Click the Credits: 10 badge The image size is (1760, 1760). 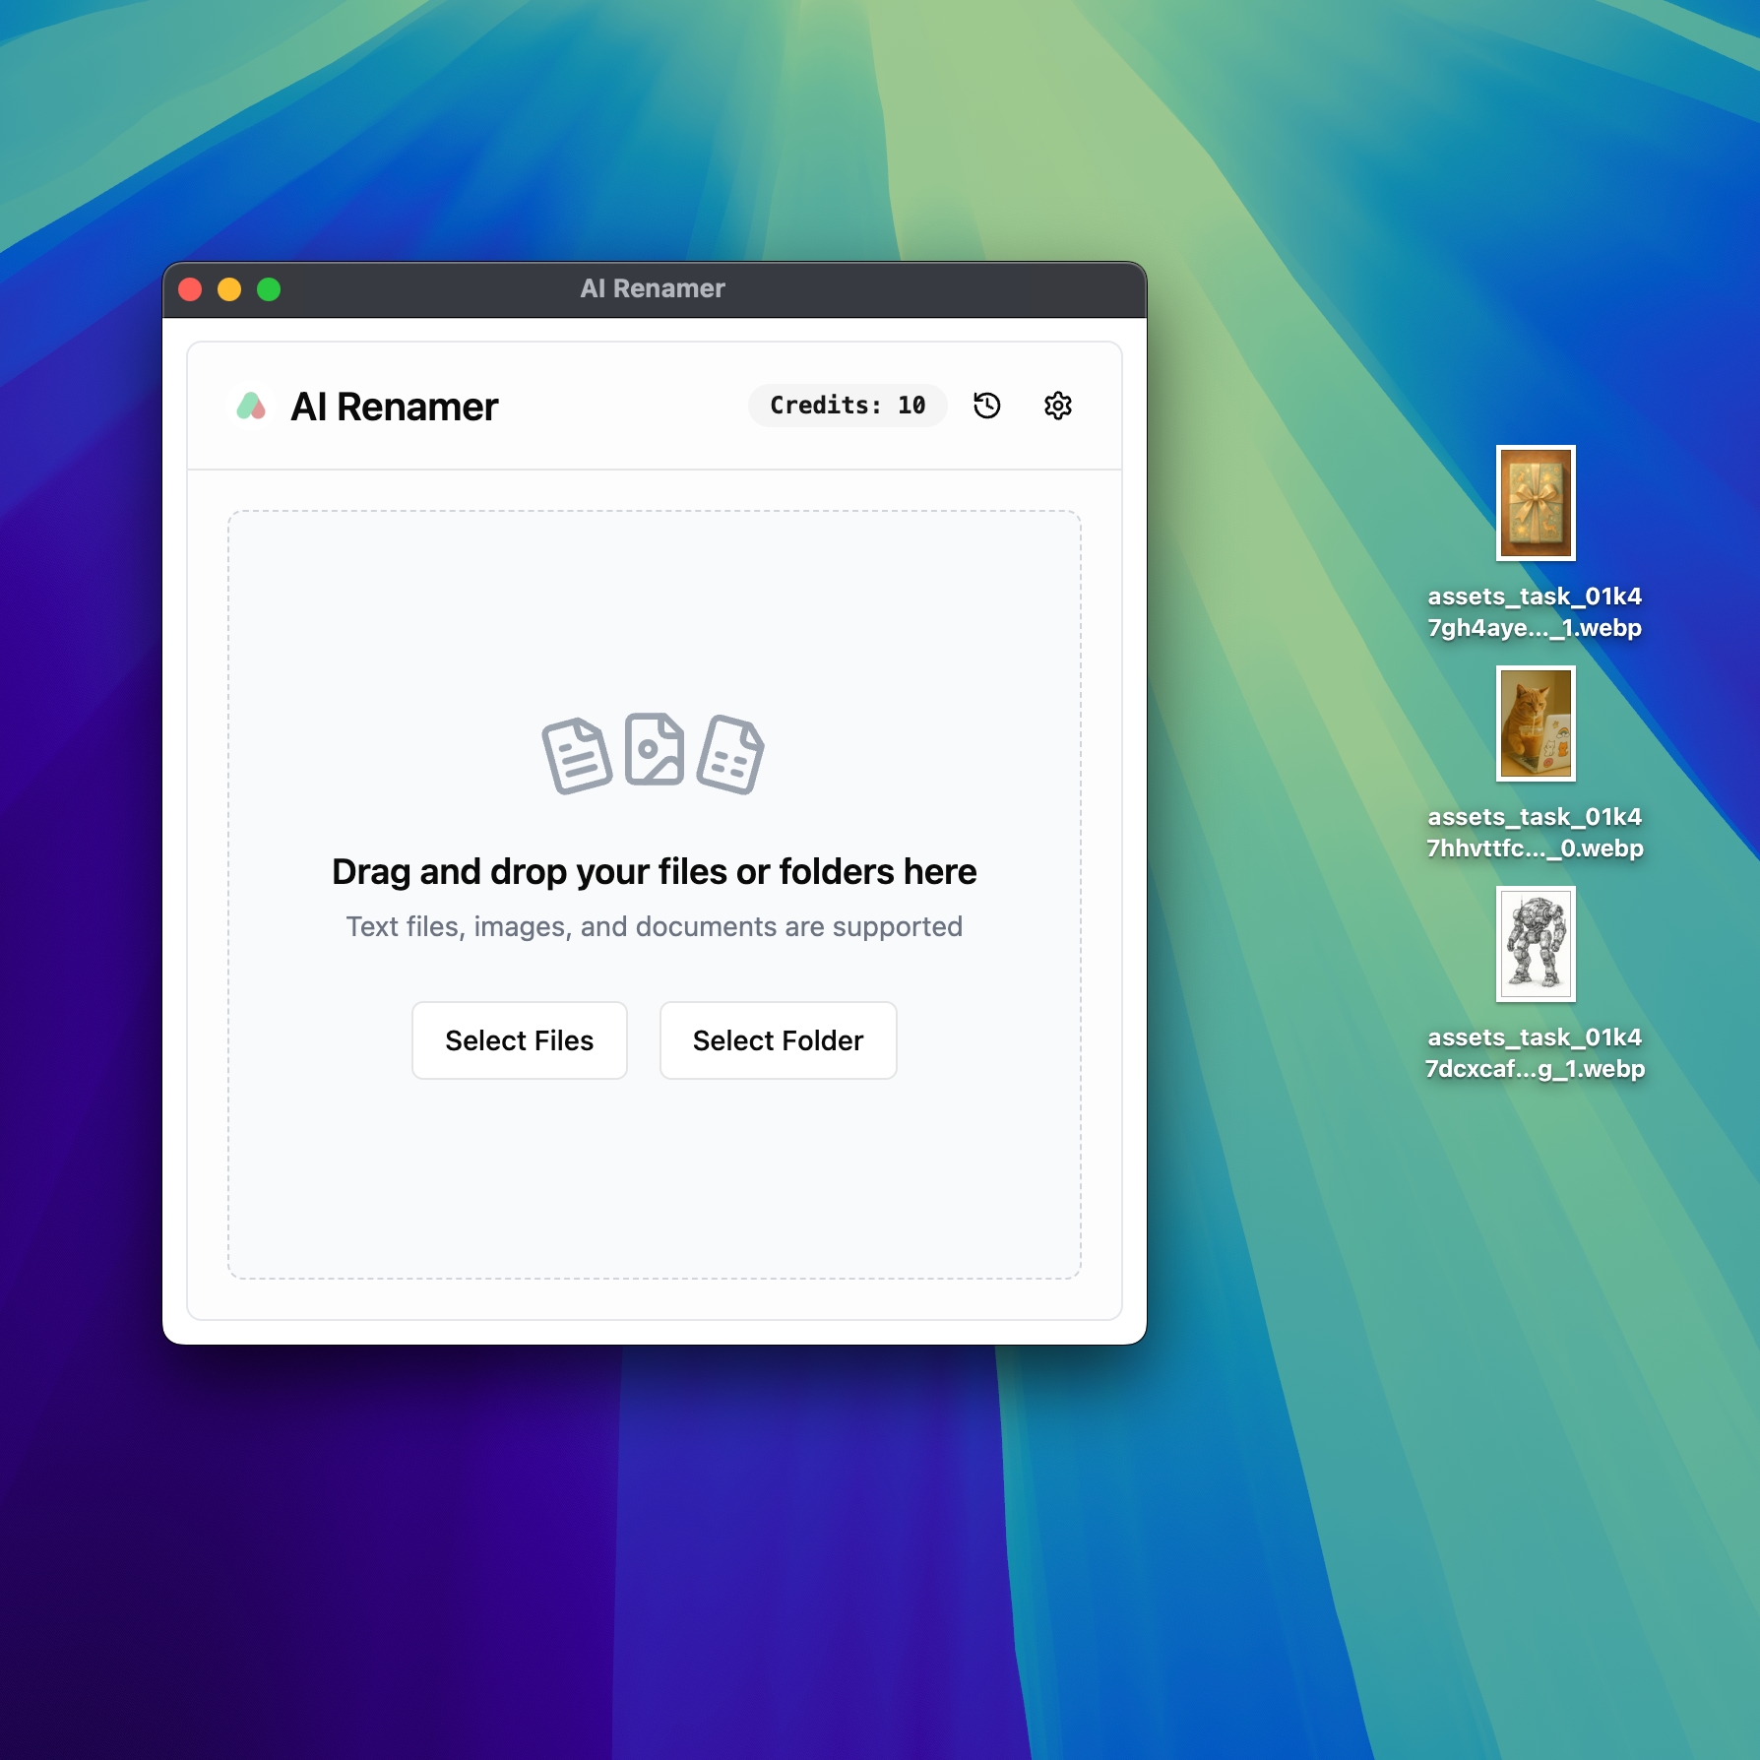tap(847, 405)
